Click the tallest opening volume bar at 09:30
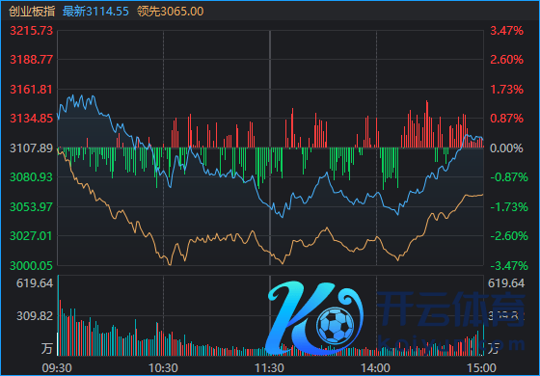This screenshot has height=376, width=540. click(x=58, y=315)
